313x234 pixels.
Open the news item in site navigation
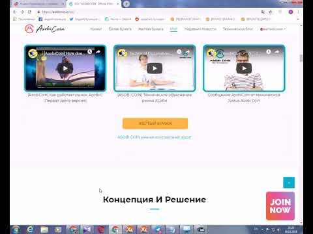coord(200,29)
